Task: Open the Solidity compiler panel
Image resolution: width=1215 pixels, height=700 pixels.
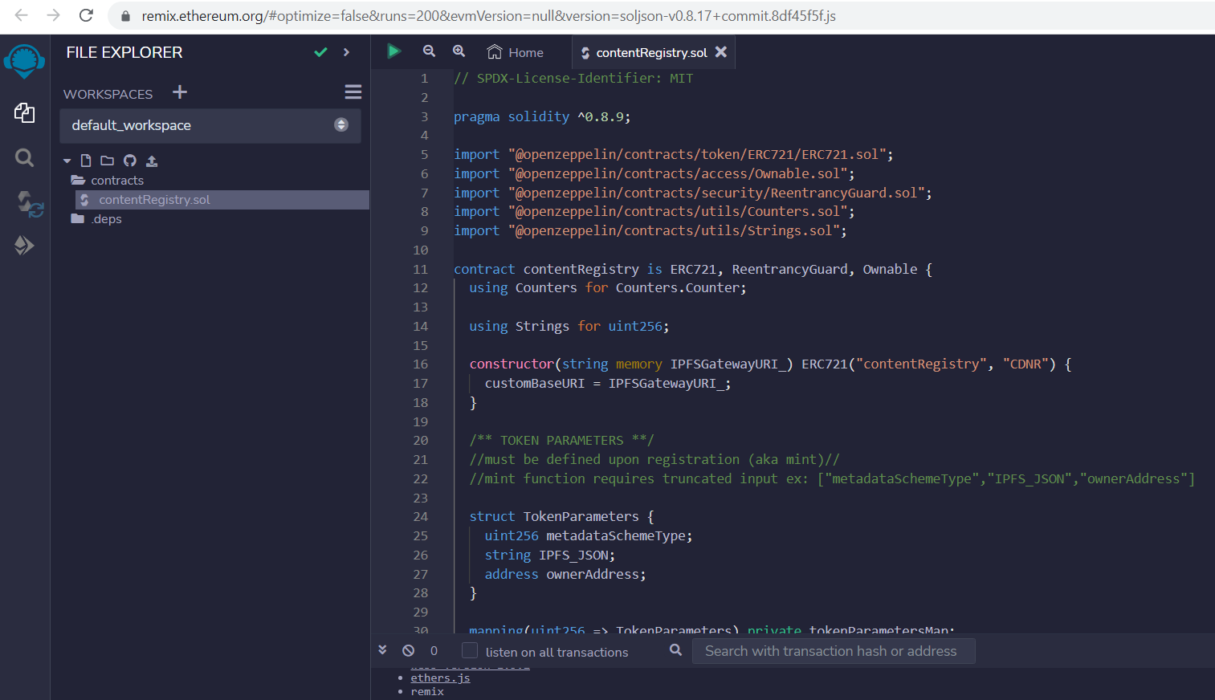Action: pyautogui.click(x=25, y=202)
